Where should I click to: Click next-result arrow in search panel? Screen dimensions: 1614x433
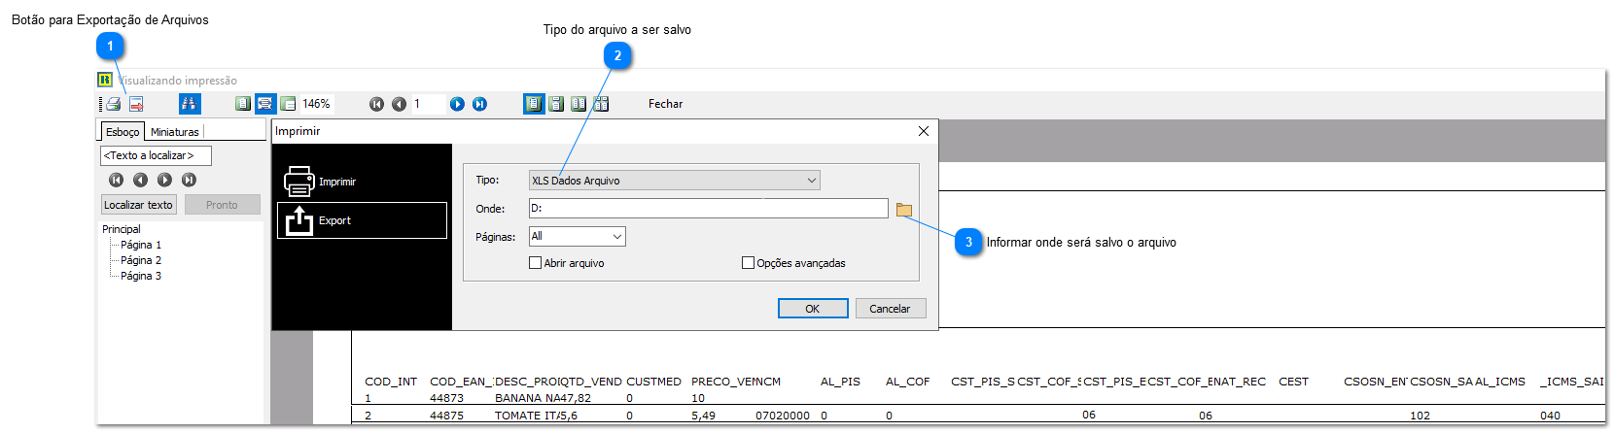(164, 180)
